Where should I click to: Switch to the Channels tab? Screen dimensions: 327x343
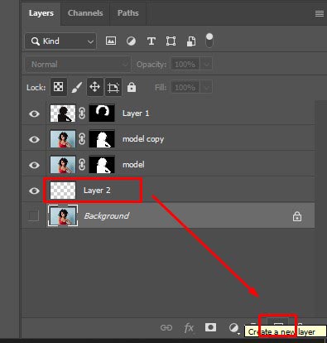pyautogui.click(x=85, y=13)
